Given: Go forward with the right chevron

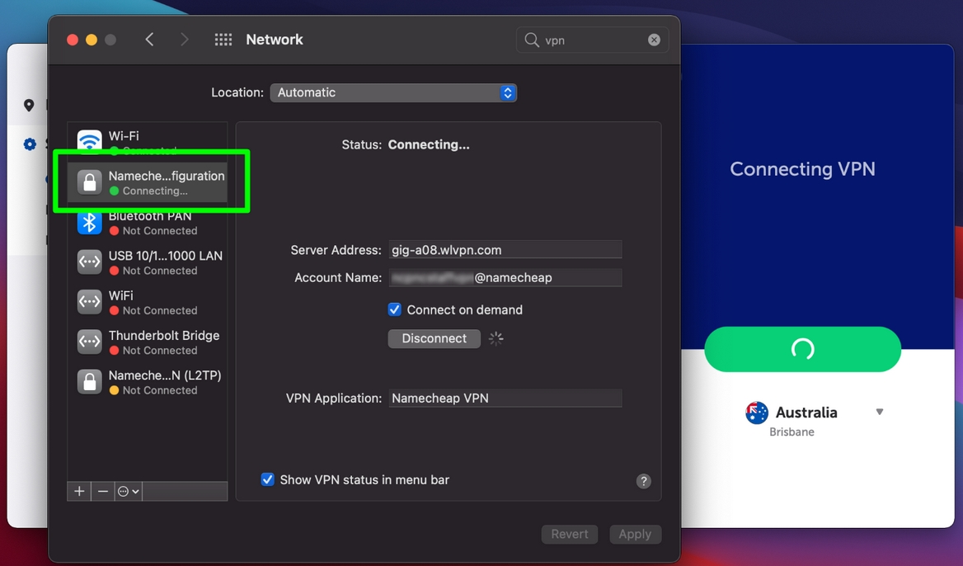Looking at the screenshot, I should click(x=184, y=40).
